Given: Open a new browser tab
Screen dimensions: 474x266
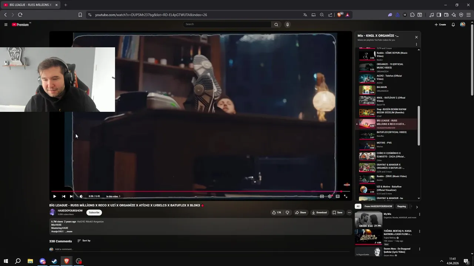Looking at the screenshot, I should tap(66, 5).
